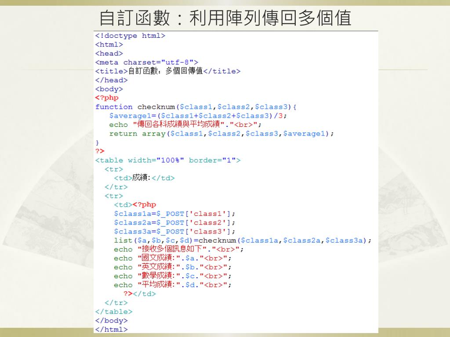Select the <title>自訂函數：多個回傳值</title> line

[x=168, y=71]
